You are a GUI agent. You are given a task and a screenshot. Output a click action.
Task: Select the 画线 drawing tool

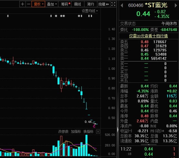(78, 4)
